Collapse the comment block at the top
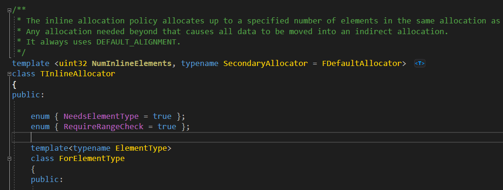This screenshot has width=503, height=190. (9, 10)
